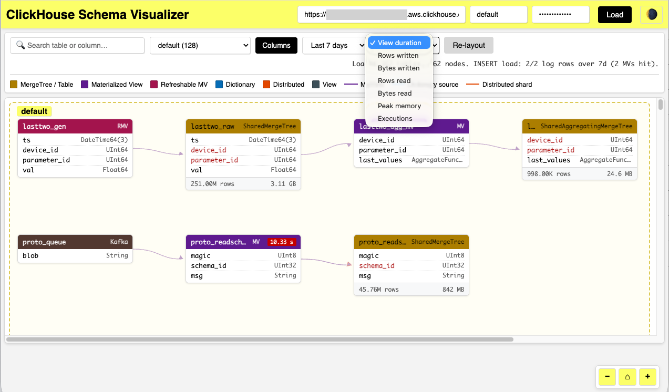Click the default database group label
This screenshot has height=392, width=669.
34,111
